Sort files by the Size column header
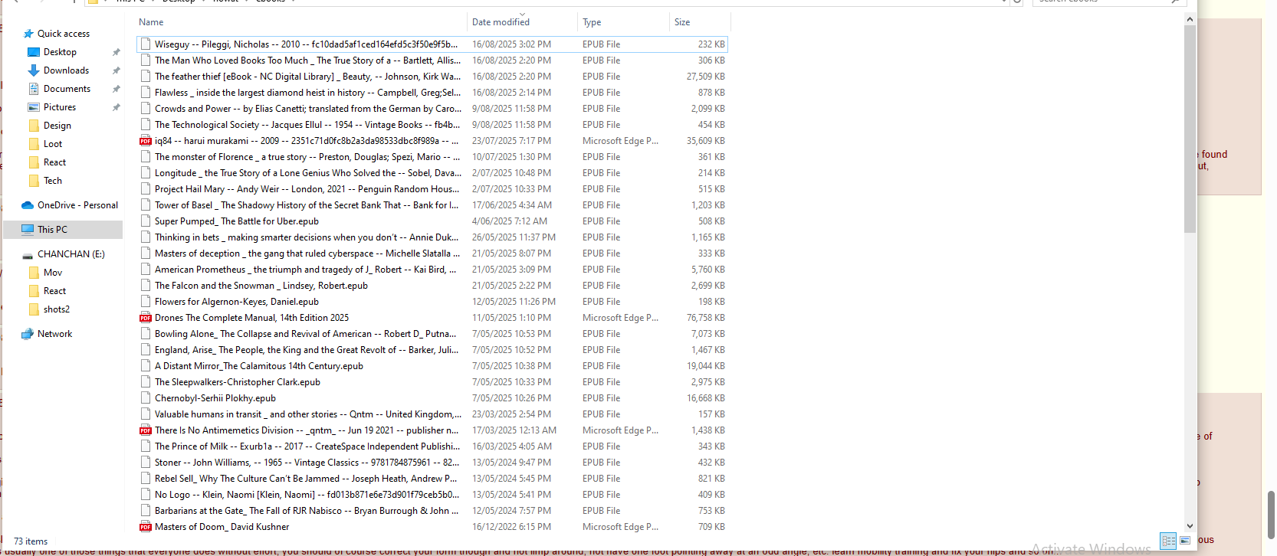The width and height of the screenshot is (1277, 556). pyautogui.click(x=700, y=22)
